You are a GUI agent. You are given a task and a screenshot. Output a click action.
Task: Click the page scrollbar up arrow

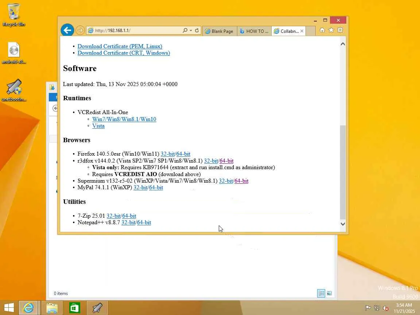(343, 44)
